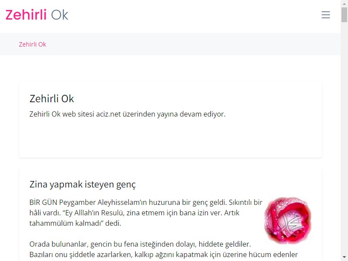Click the Zehirli Ok breadcrumb link

32,44
